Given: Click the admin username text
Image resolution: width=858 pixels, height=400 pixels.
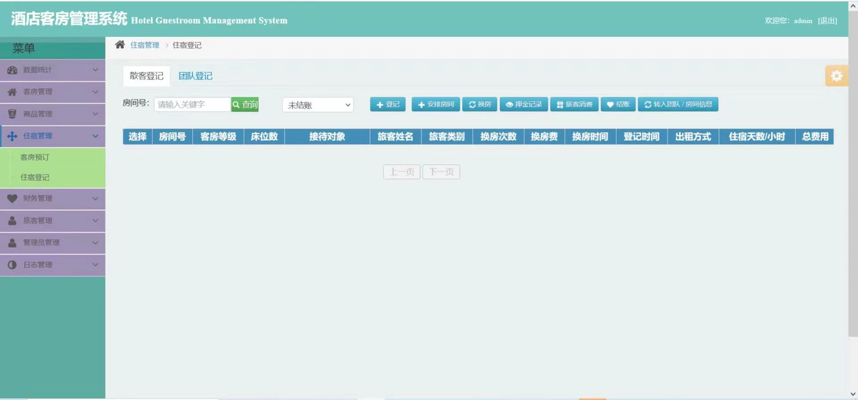Looking at the screenshot, I should coord(803,21).
